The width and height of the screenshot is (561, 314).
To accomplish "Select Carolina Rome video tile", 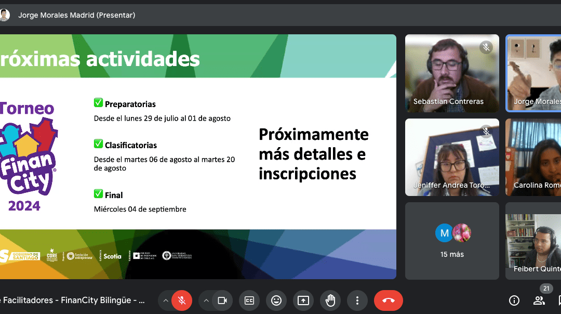I will pyautogui.click(x=533, y=157).
